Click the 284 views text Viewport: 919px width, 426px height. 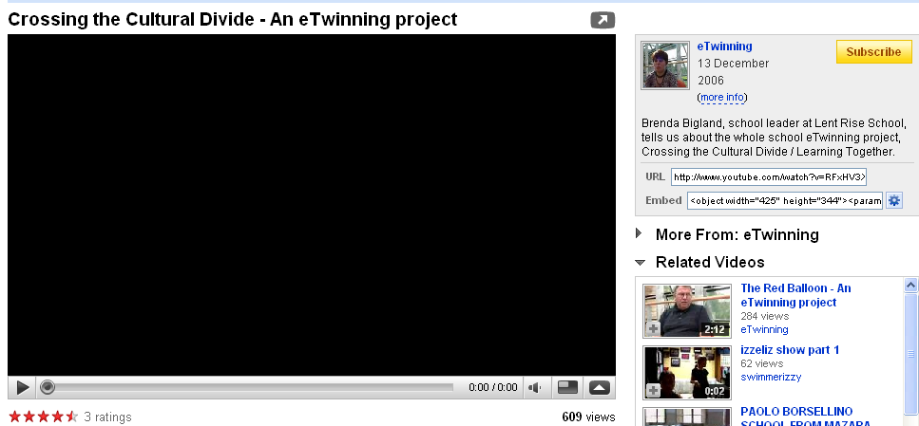click(765, 316)
